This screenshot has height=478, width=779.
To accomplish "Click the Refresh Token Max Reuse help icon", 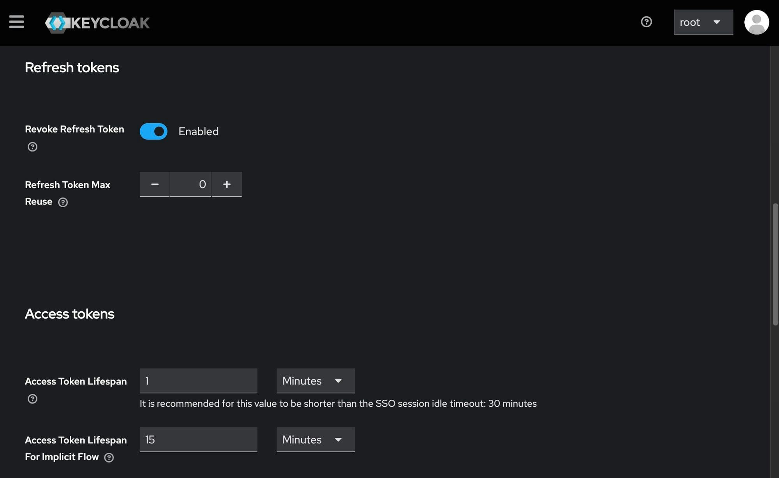I will [62, 201].
